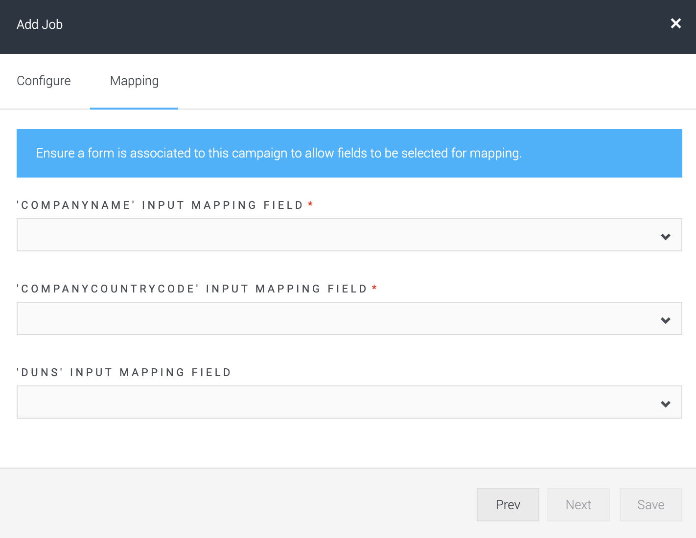The height and width of the screenshot is (538, 696).
Task: Click the chevron arrow in DUNS dropdown
Action: tap(665, 404)
